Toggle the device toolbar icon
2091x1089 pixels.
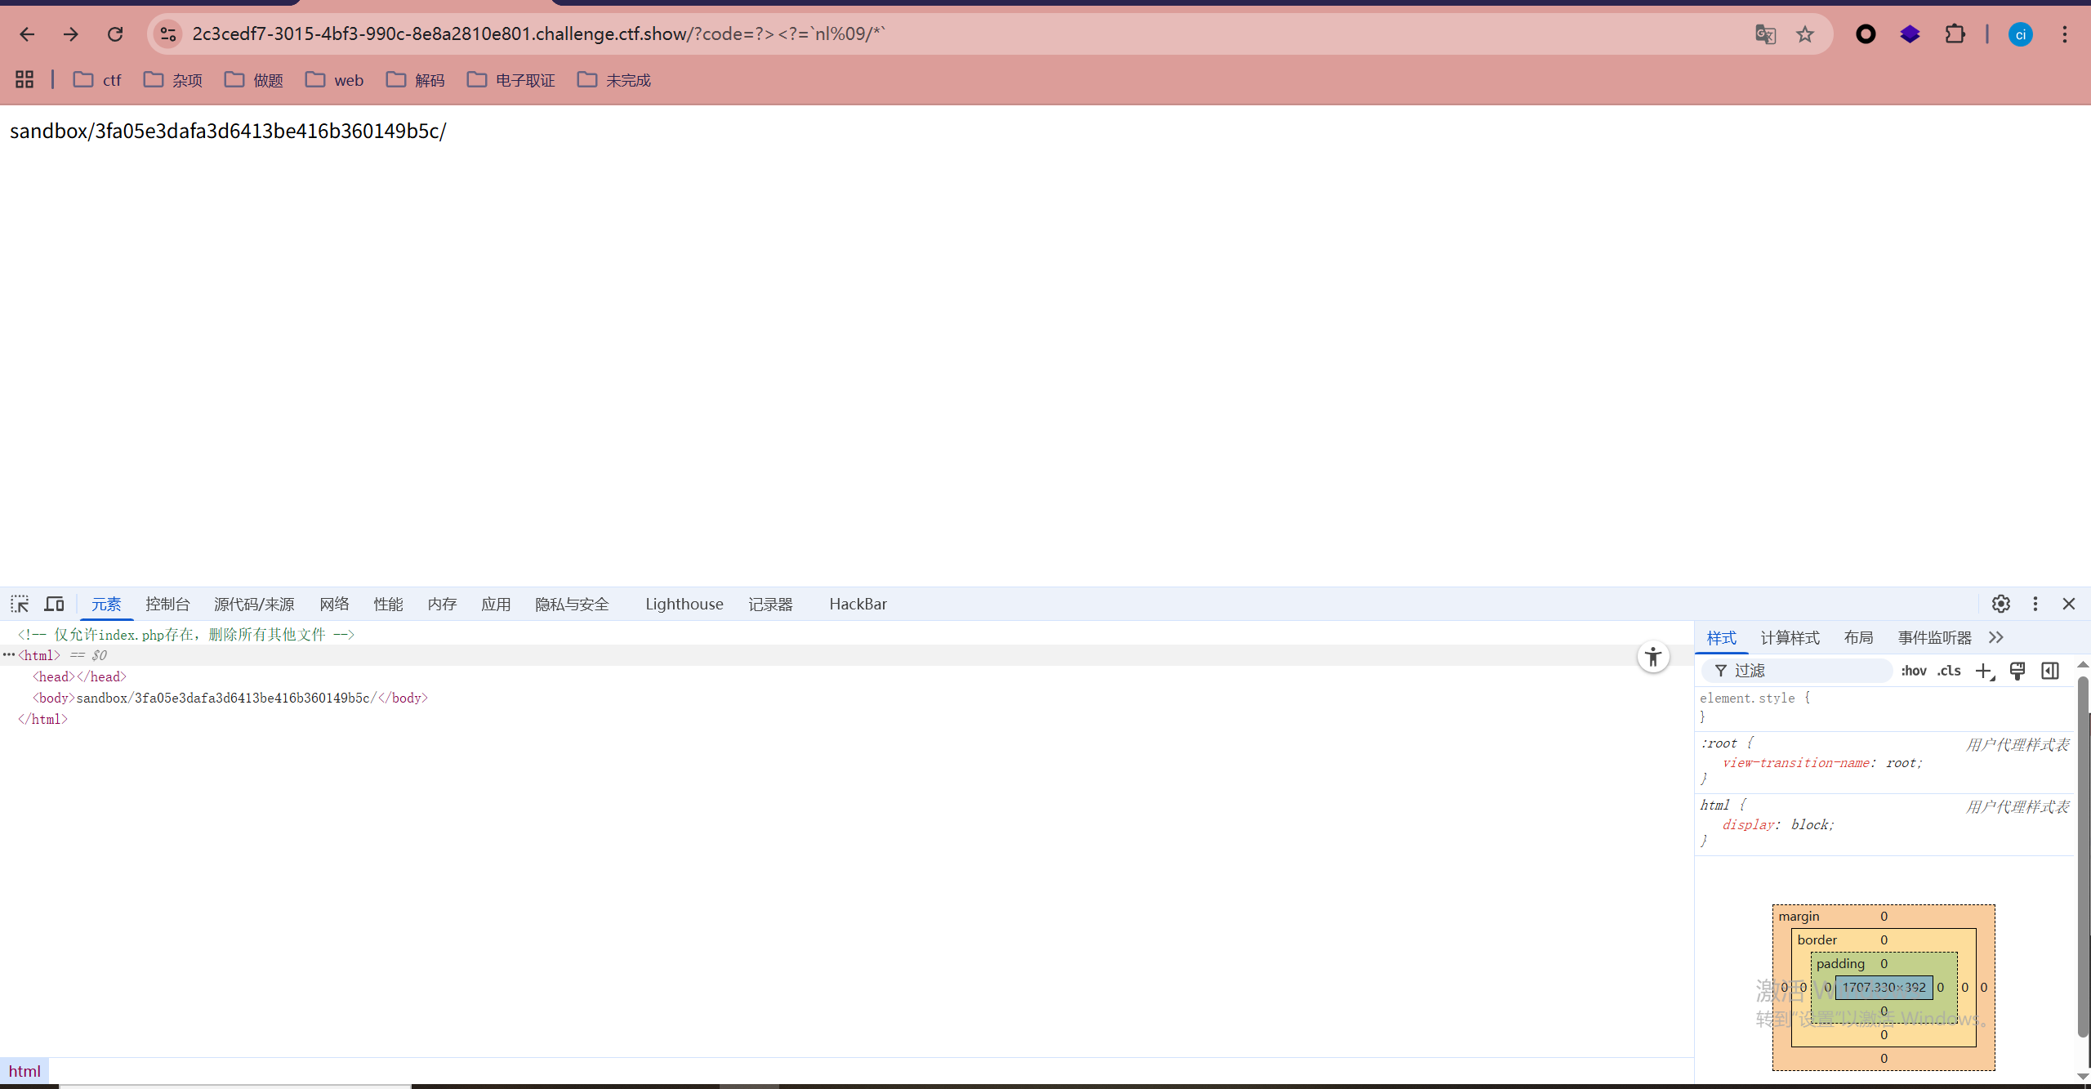54,604
